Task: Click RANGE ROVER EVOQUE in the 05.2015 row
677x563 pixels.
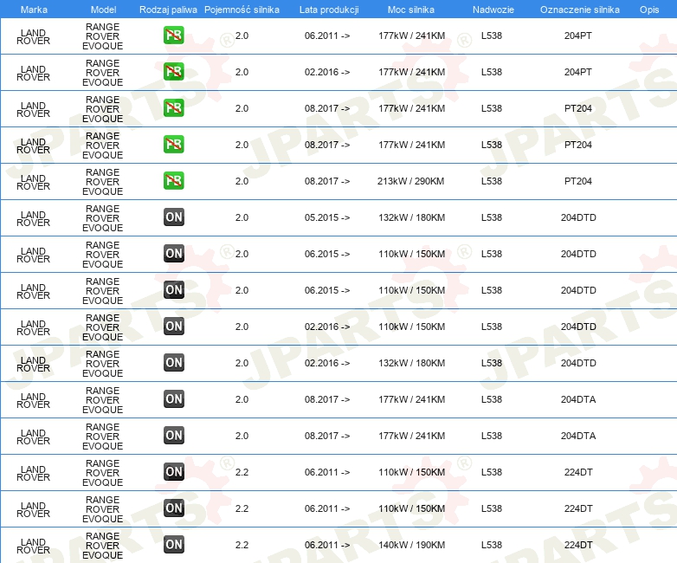Action: point(103,217)
